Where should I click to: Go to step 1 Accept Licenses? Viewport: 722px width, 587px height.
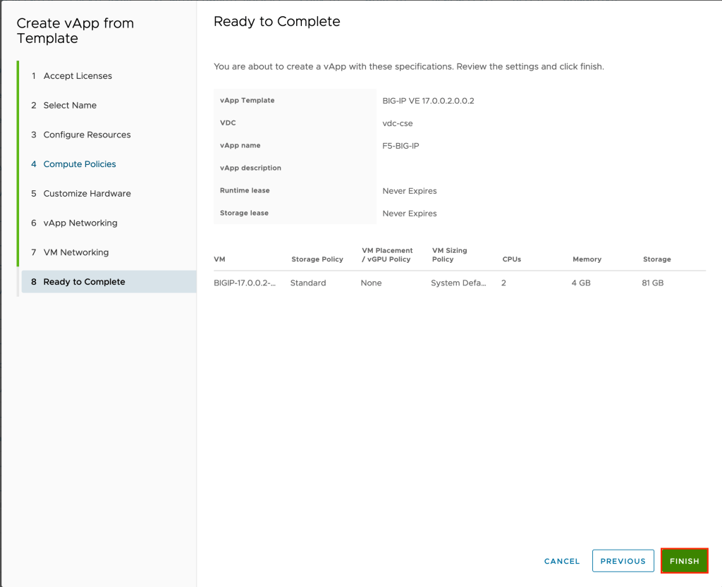click(78, 76)
